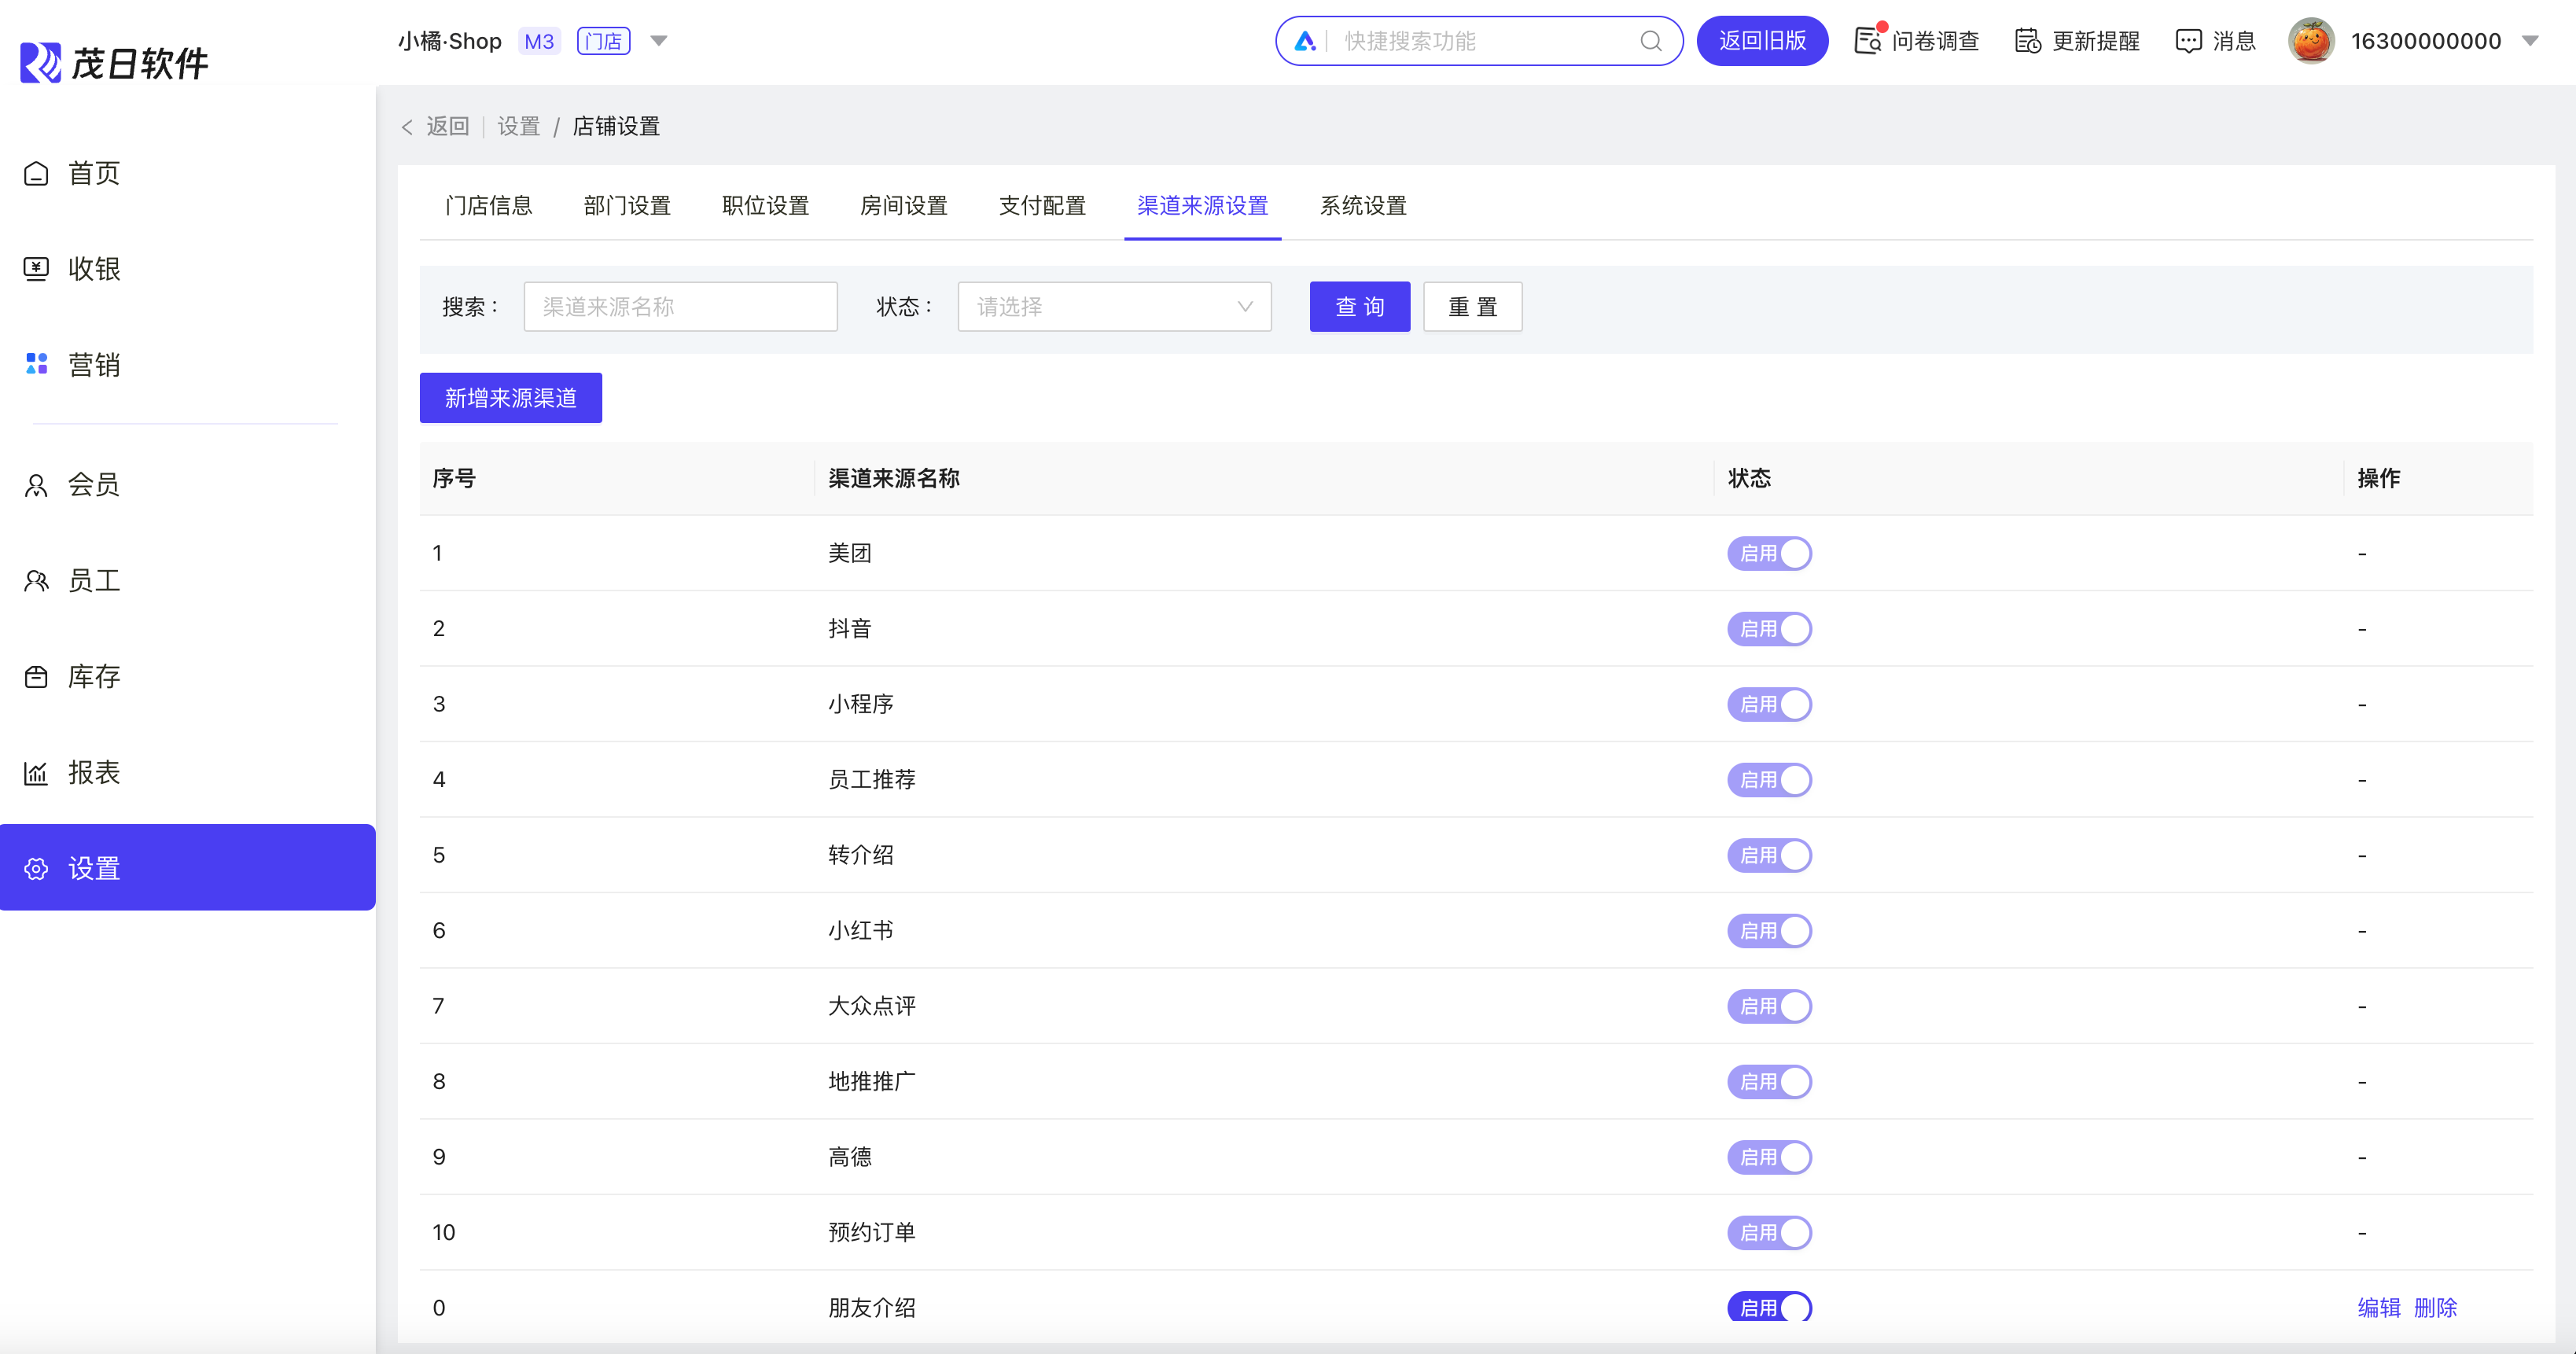2576x1354 pixels.
Task: Click the 首页 home icon in sidebar
Action: (x=36, y=174)
